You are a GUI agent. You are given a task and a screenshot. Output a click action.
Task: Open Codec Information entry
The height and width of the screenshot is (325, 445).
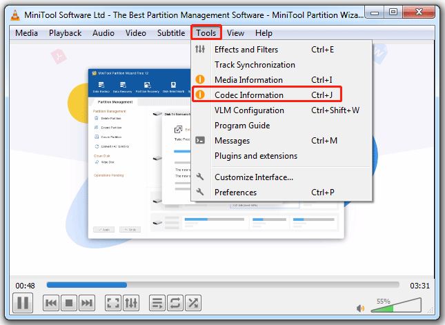click(x=281, y=95)
